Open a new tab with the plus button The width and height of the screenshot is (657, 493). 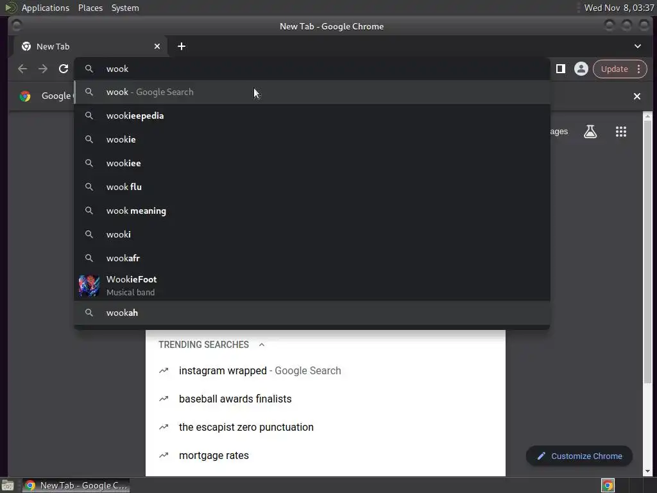coord(182,46)
